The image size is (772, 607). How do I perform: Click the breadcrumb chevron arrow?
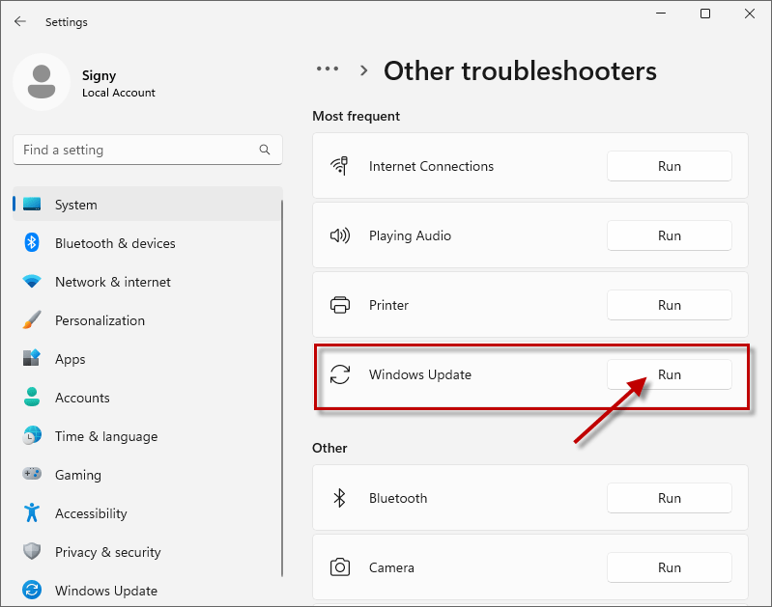364,70
